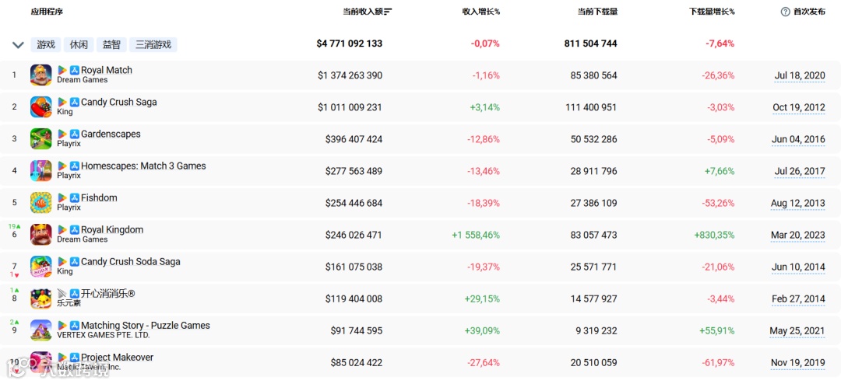The image size is (841, 384).
Task: Click the Jul 18, 2020 release date
Action: (x=799, y=75)
